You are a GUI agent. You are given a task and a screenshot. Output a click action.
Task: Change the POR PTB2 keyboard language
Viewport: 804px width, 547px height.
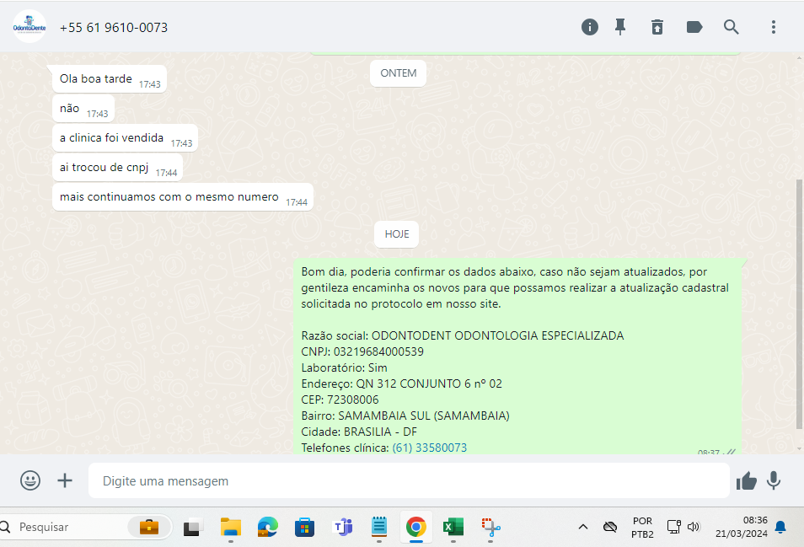pyautogui.click(x=642, y=528)
